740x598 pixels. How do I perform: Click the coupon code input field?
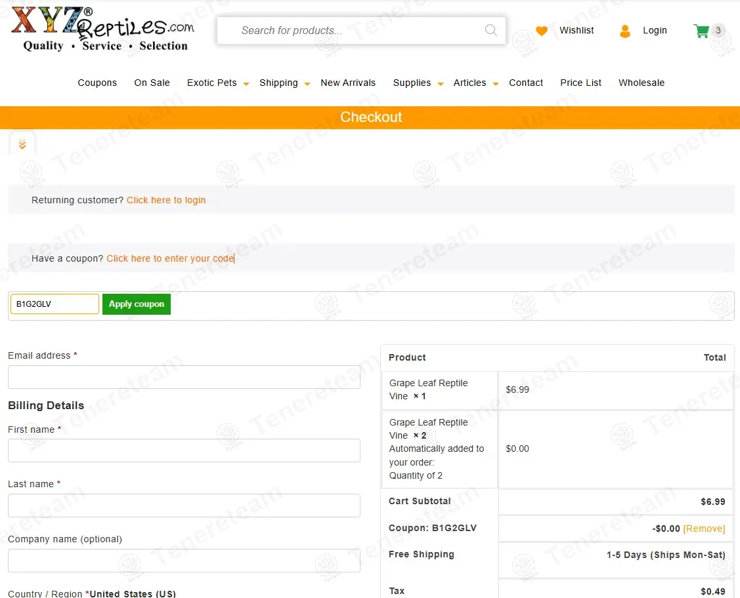[x=54, y=304]
